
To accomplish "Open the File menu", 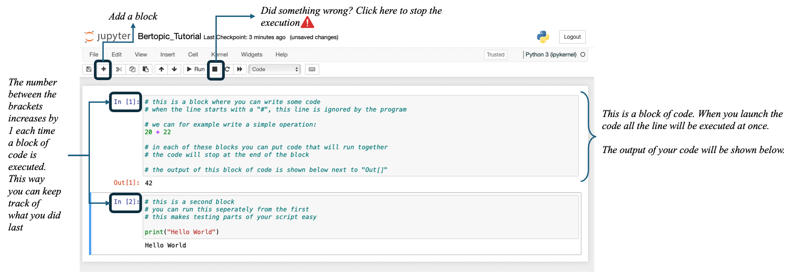I will (94, 55).
